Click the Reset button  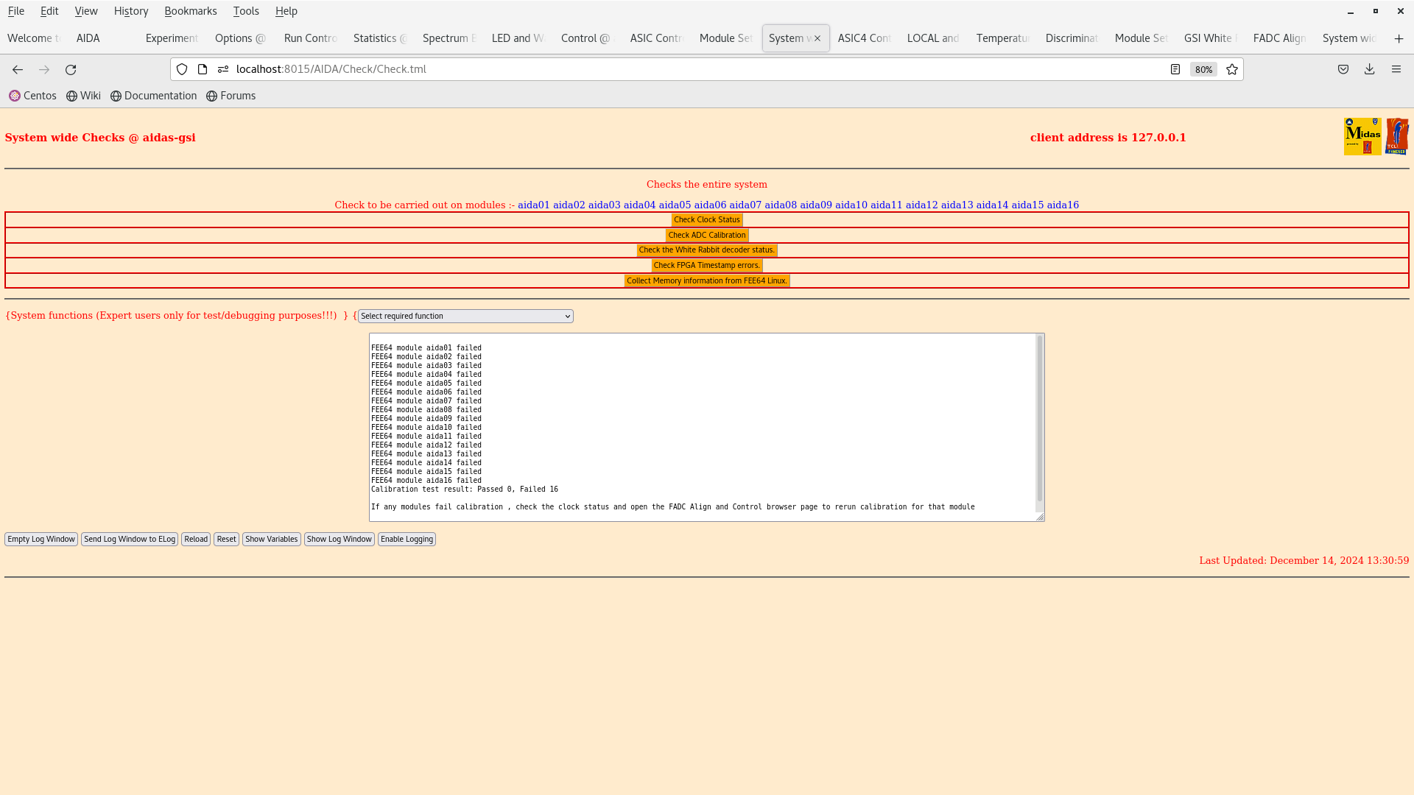click(226, 539)
